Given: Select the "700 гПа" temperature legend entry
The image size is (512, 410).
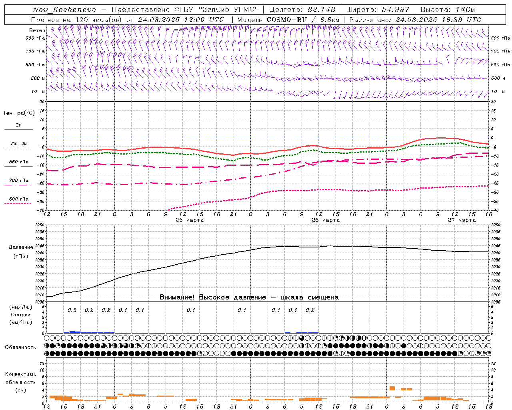Looking at the screenshot, I should tap(19, 181).
